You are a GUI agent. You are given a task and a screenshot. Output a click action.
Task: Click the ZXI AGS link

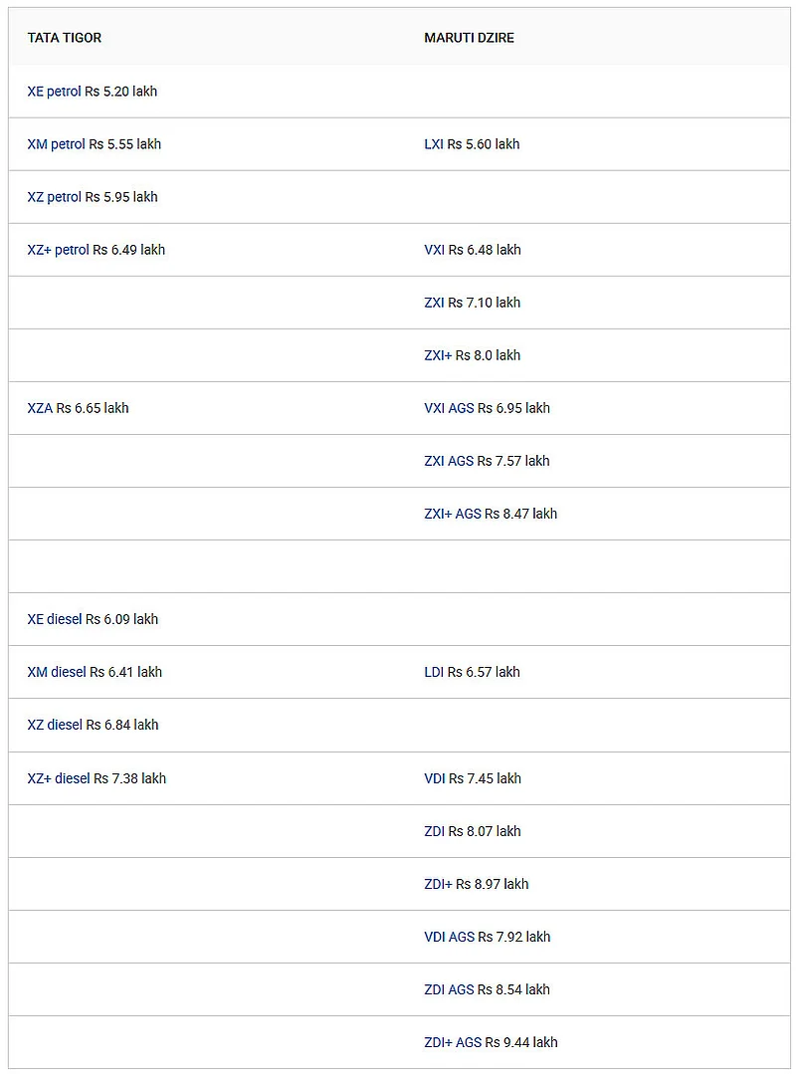point(449,461)
